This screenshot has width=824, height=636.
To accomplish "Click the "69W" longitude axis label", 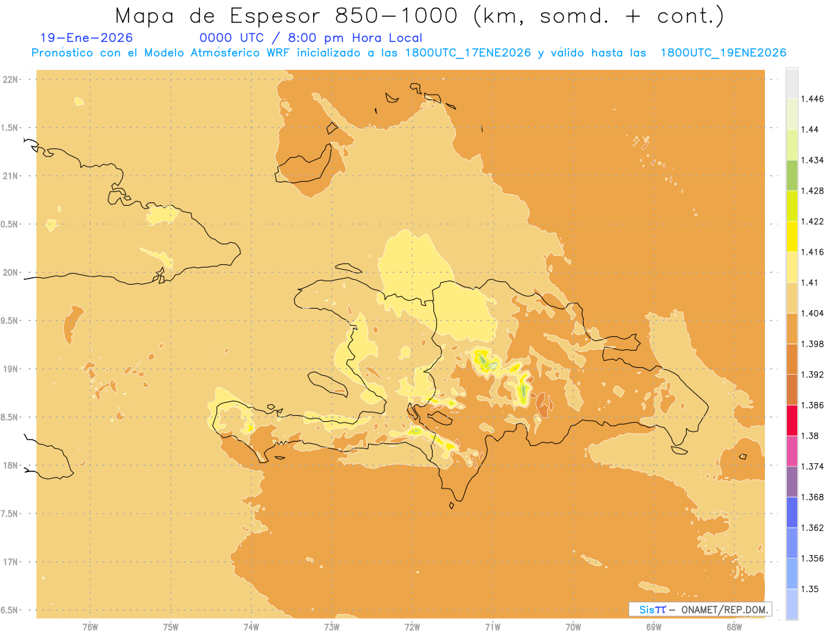I will 654,626.
